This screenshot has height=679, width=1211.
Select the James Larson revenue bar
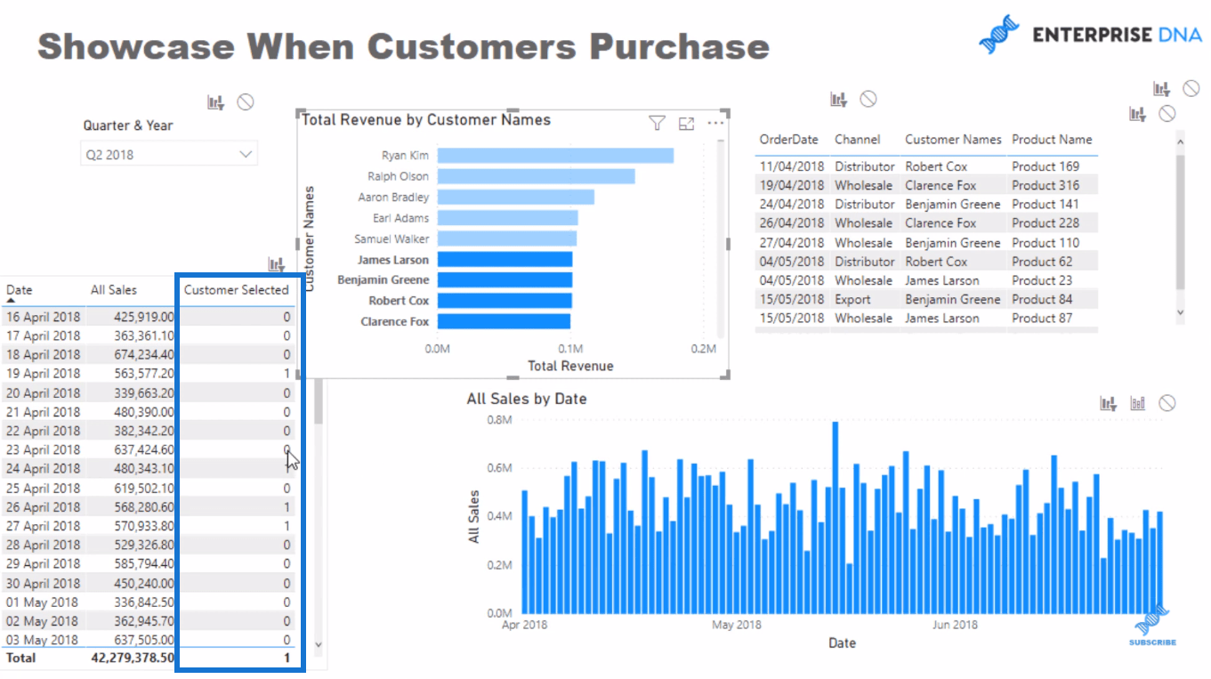point(505,260)
